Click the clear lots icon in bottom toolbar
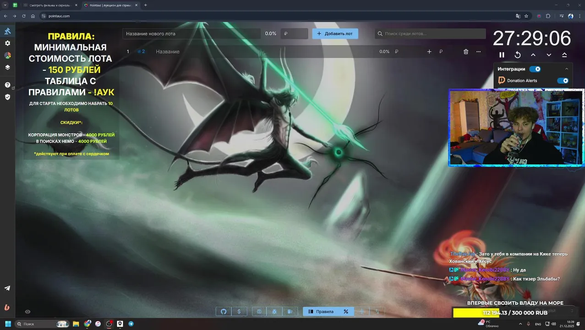This screenshot has width=585, height=330. pyautogui.click(x=290, y=312)
